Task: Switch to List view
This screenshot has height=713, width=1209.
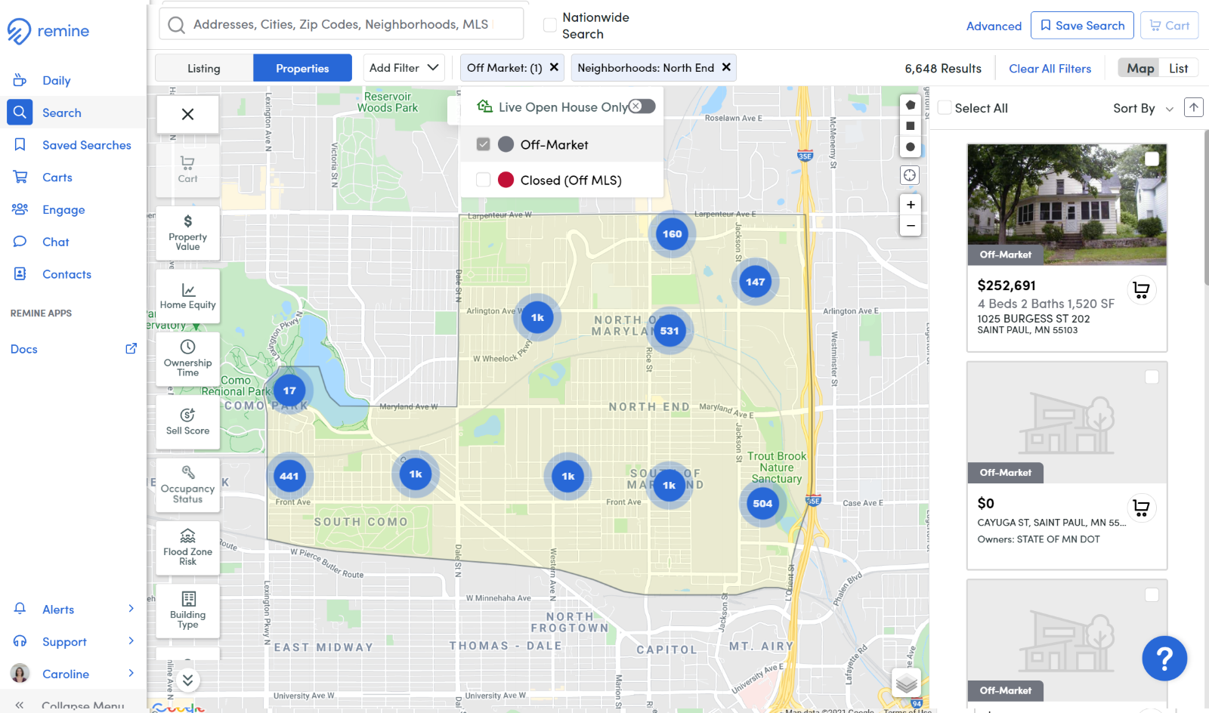Action: (1178, 68)
